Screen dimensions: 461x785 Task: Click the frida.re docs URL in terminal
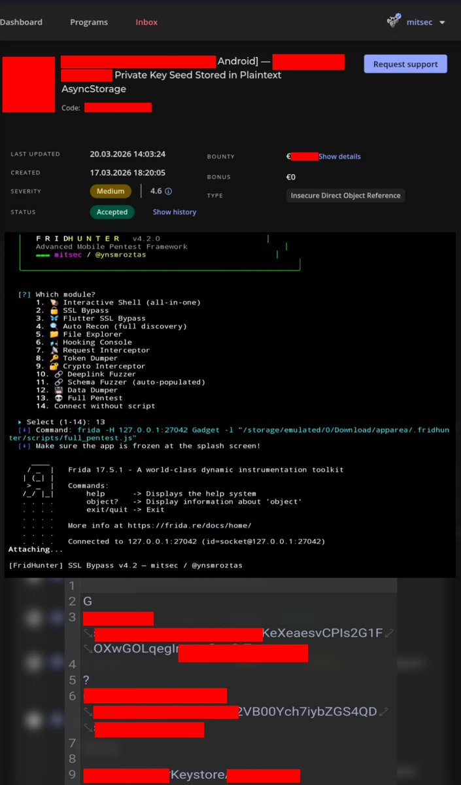click(190, 526)
